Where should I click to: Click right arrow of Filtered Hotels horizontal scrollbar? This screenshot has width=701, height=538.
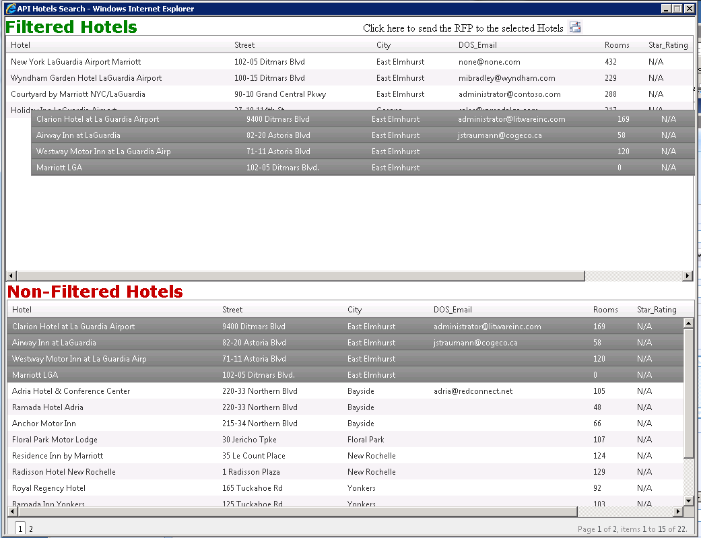688,276
